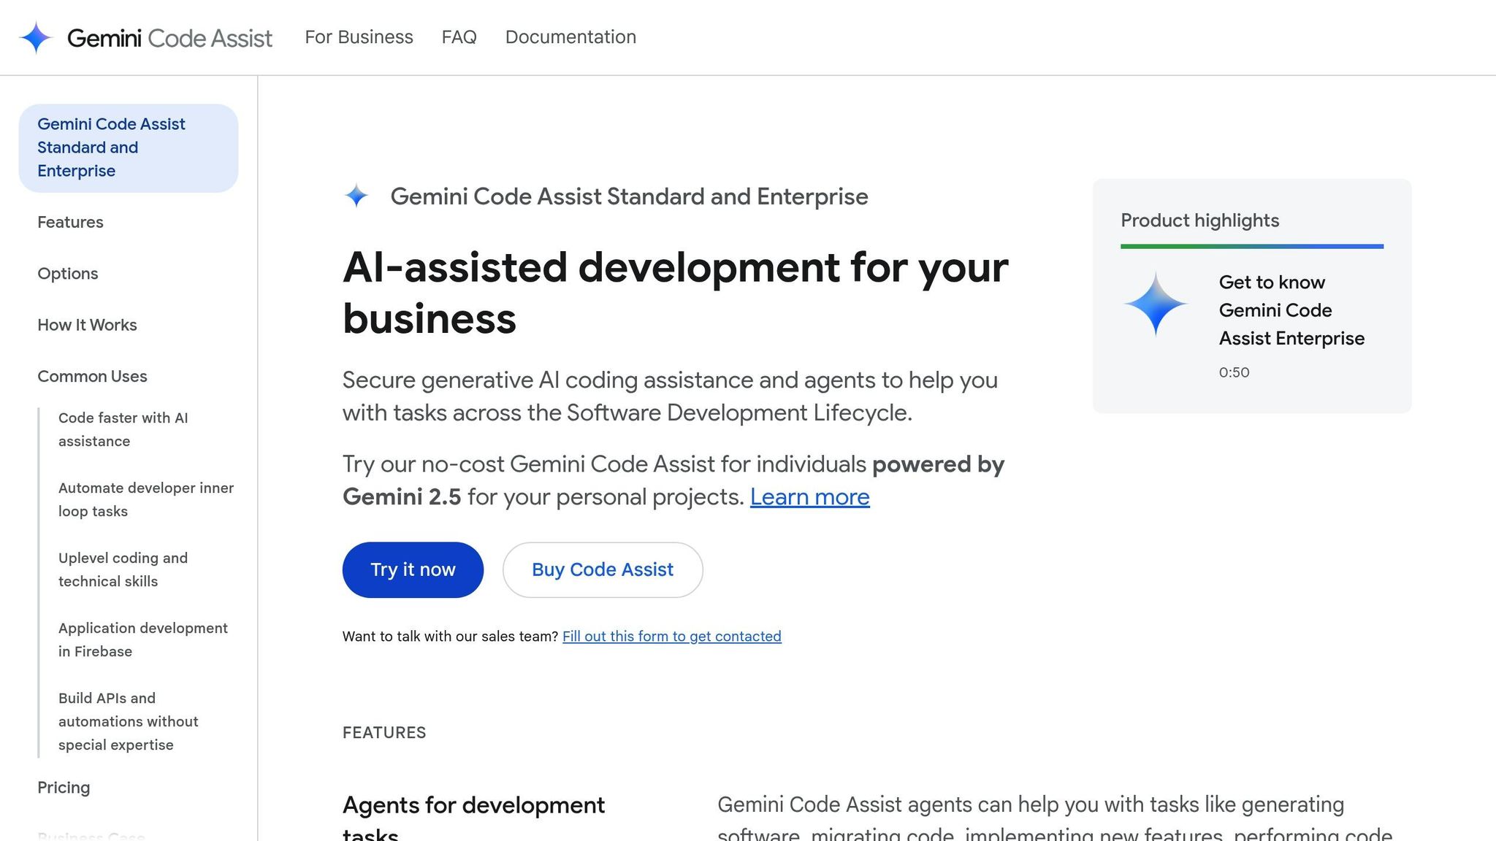Click the Gemini Code Assist header title
Screen dimensions: 1496x841
click(169, 38)
